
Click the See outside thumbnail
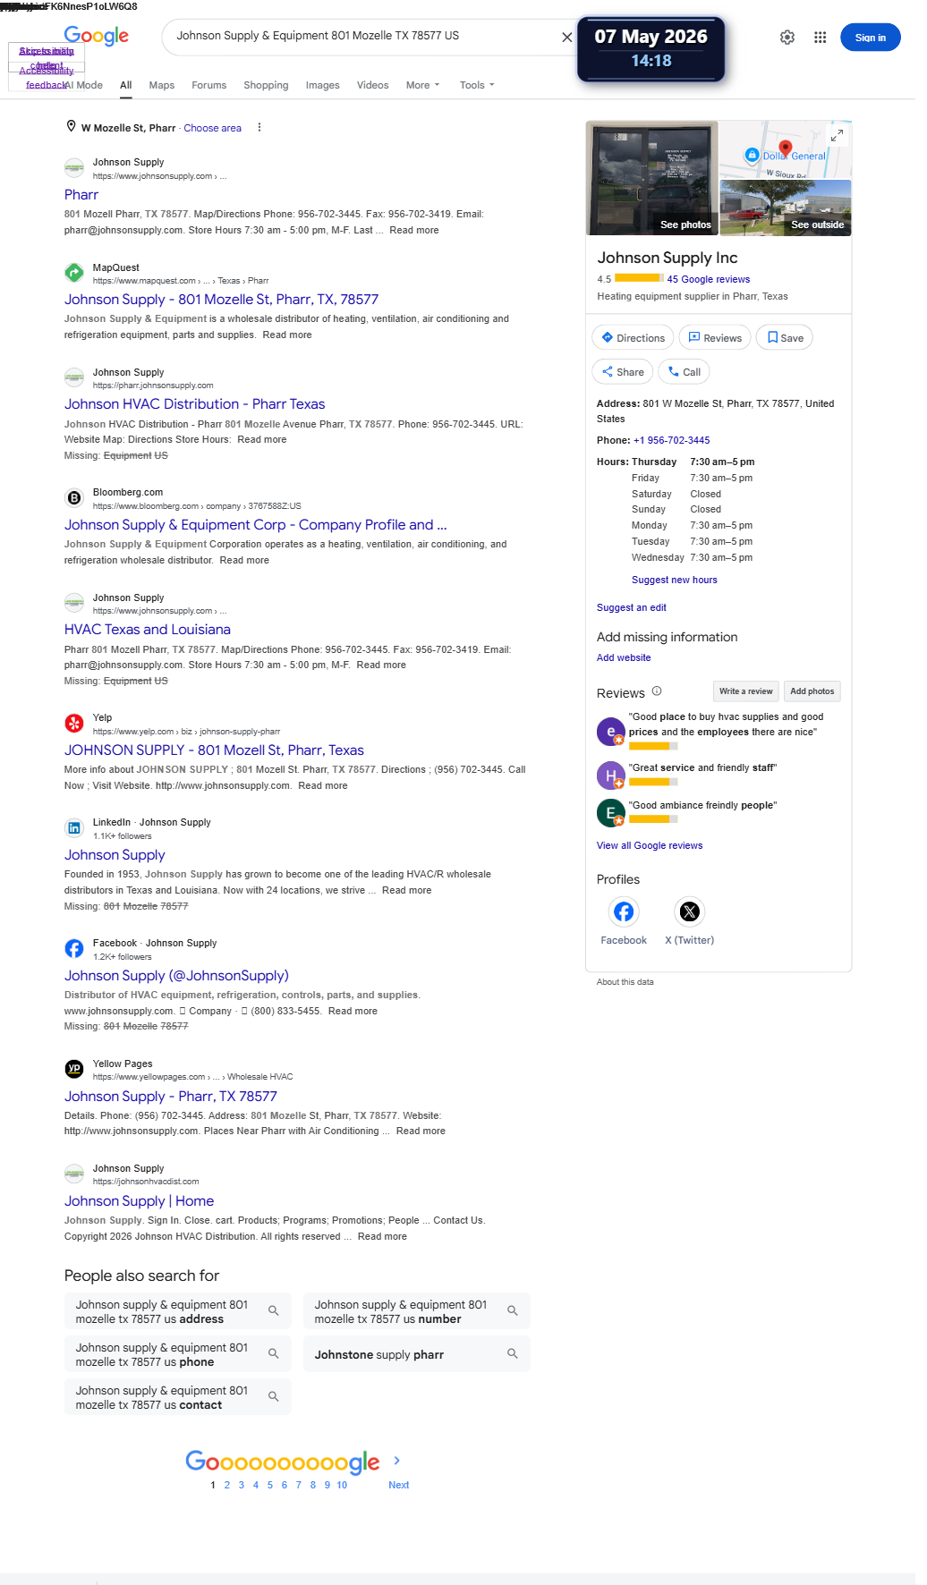click(786, 208)
